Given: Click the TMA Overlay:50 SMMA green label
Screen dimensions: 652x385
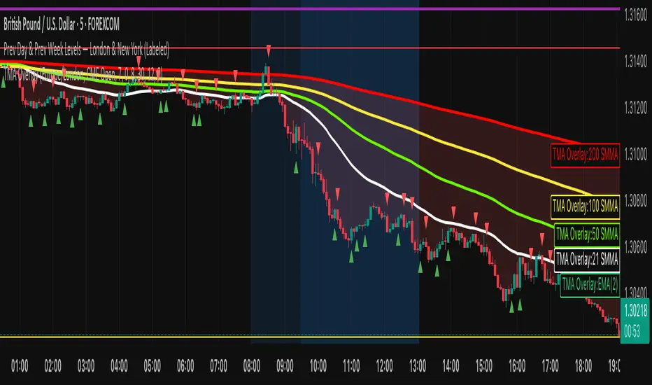Looking at the screenshot, I should [x=587, y=234].
